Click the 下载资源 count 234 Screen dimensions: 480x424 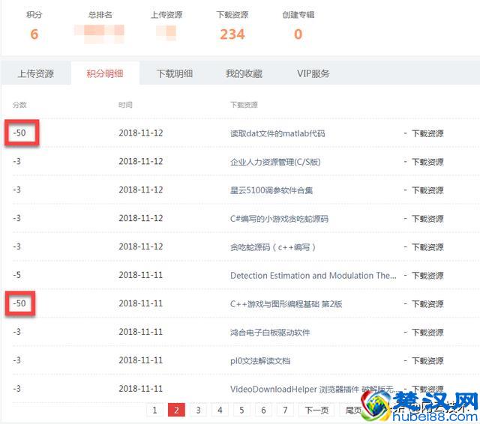[x=232, y=34]
